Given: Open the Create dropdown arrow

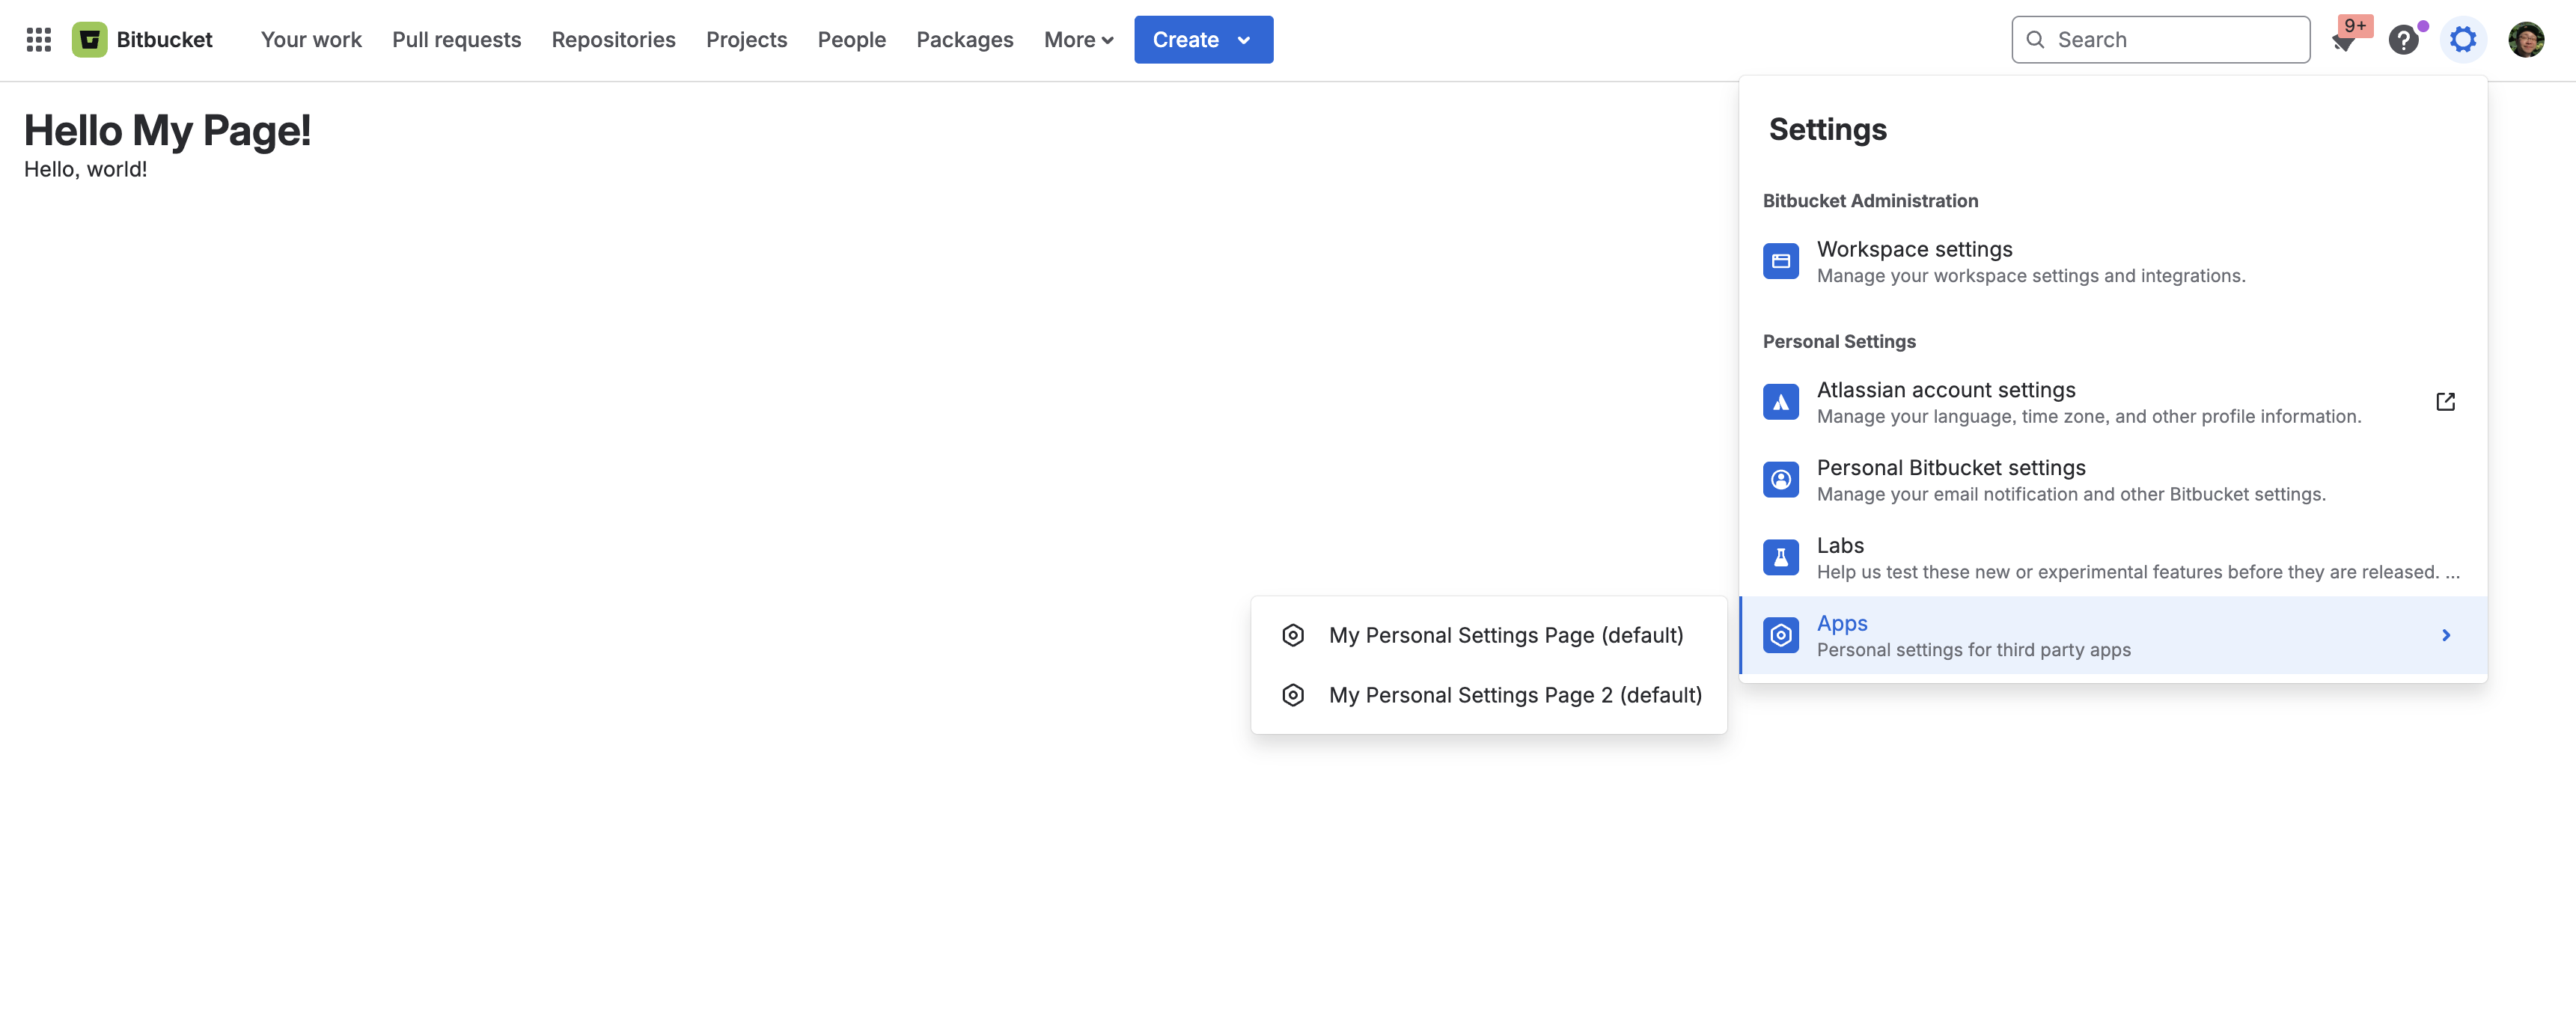Looking at the screenshot, I should [1244, 40].
